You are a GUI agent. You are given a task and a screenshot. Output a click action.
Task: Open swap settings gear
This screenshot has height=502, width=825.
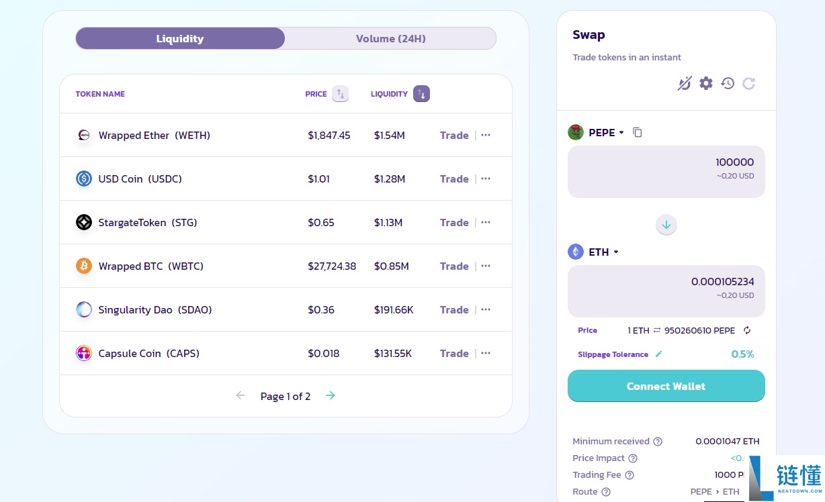coord(706,83)
